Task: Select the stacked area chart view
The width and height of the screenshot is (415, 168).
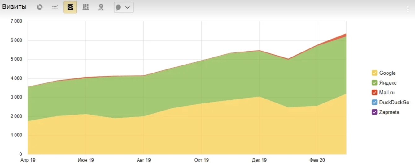Action: click(x=70, y=7)
